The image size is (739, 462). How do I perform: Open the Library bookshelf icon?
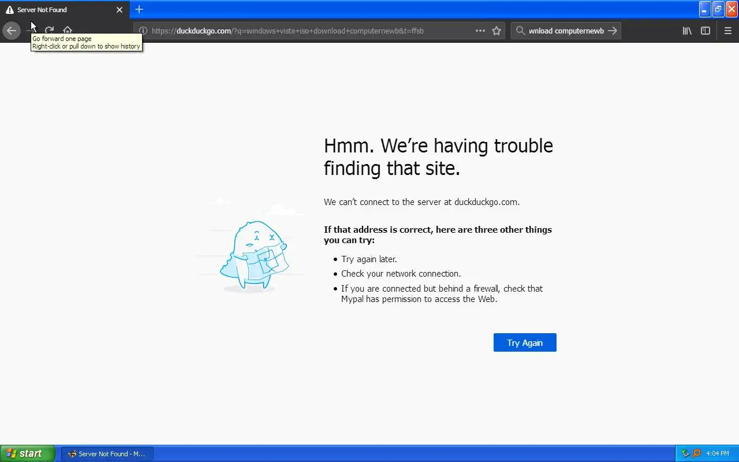point(687,31)
